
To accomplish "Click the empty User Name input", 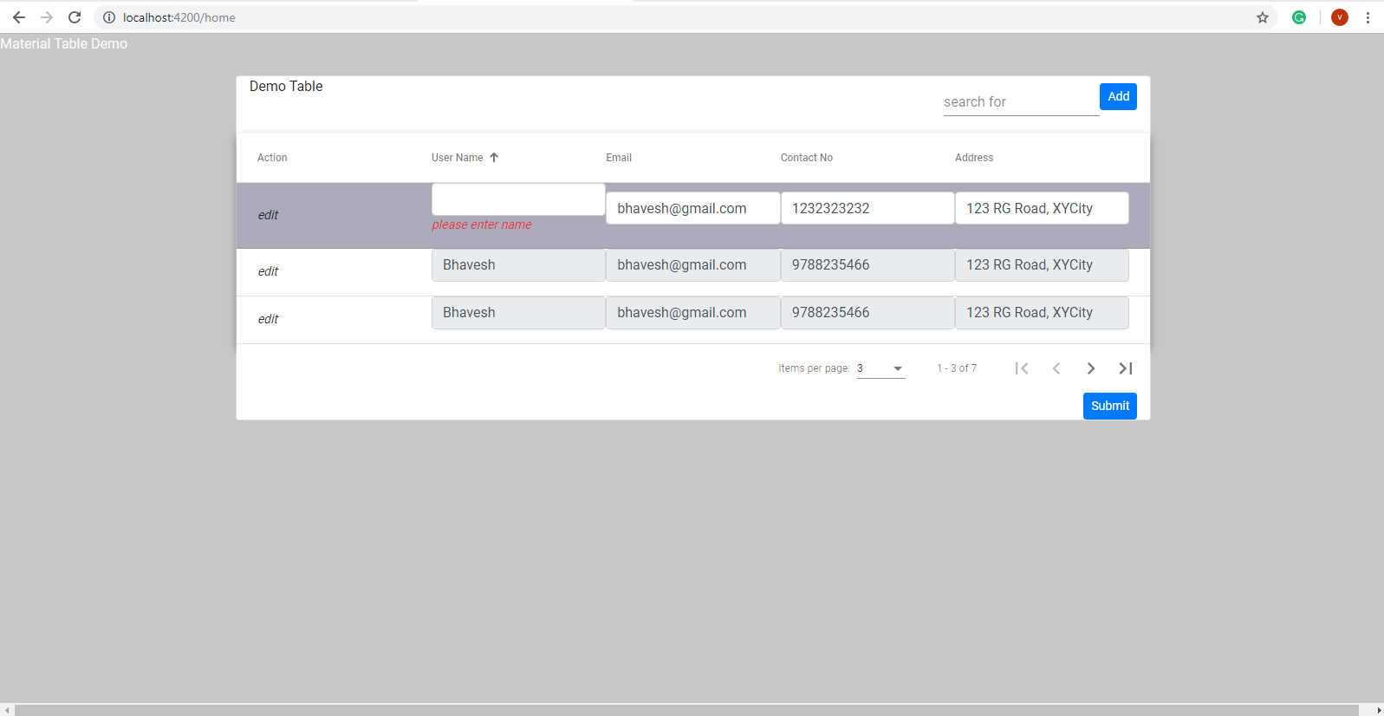I will 518,199.
